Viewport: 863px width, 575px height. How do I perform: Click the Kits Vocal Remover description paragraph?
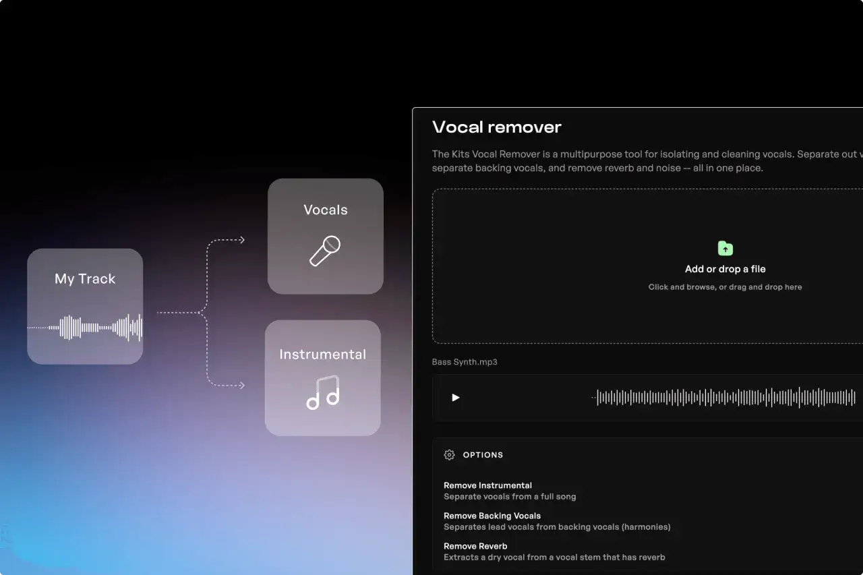point(647,161)
